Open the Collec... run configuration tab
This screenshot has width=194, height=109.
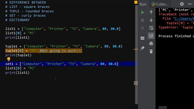(160, 4)
